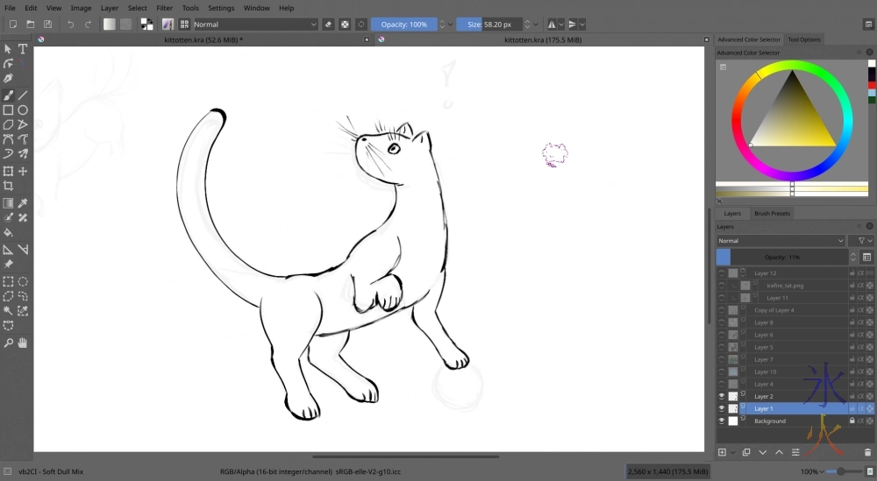The height and width of the screenshot is (481, 877).
Task: Click the Undo button in toolbar
Action: (x=71, y=25)
